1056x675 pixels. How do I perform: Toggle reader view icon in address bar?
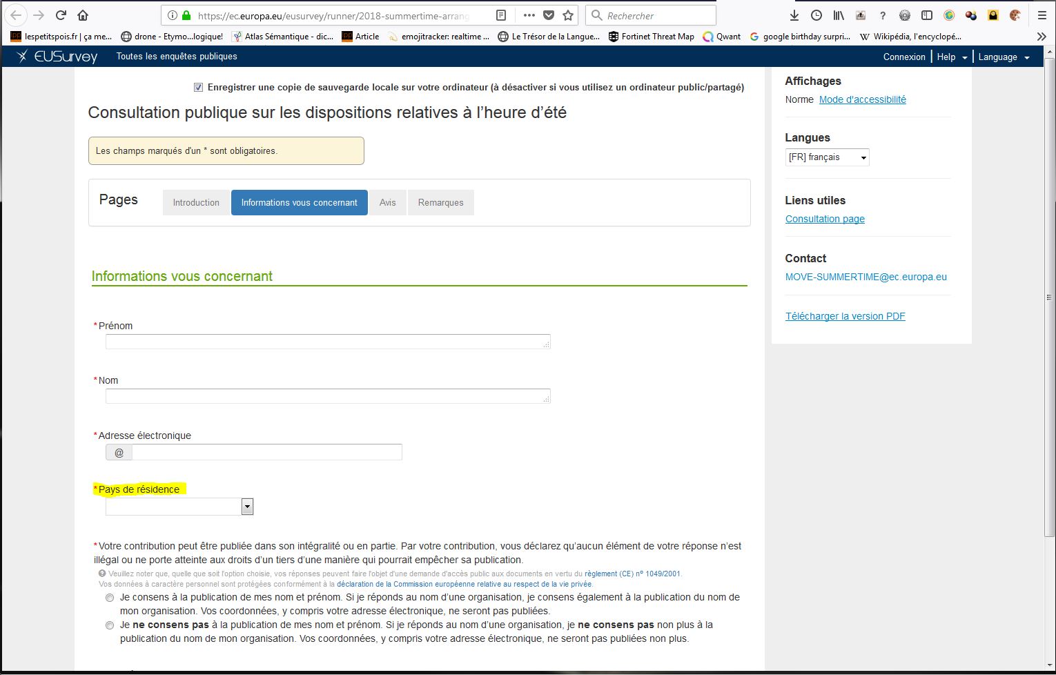point(501,15)
